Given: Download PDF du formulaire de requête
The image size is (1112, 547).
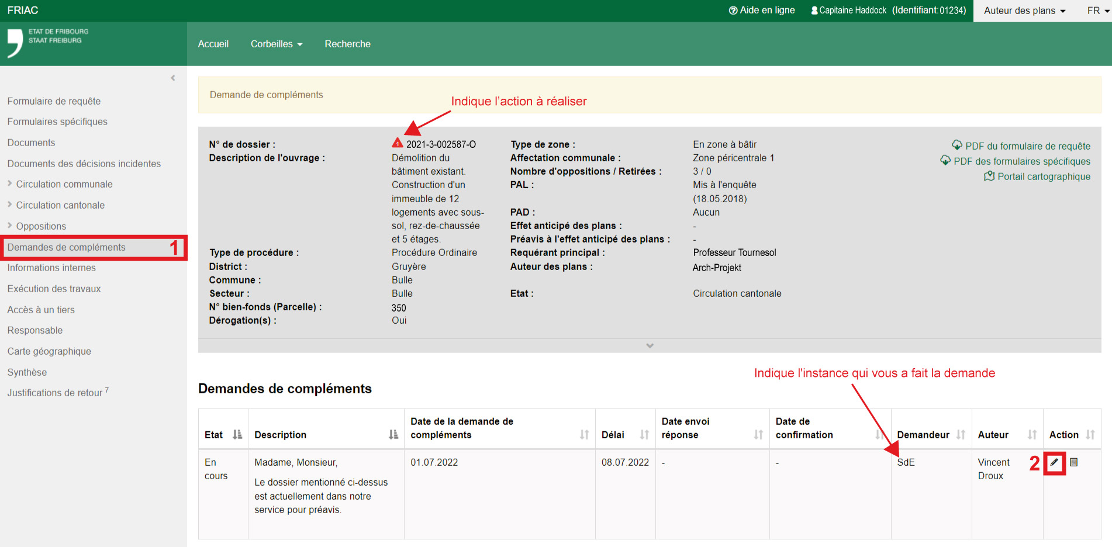Looking at the screenshot, I should [x=1027, y=146].
